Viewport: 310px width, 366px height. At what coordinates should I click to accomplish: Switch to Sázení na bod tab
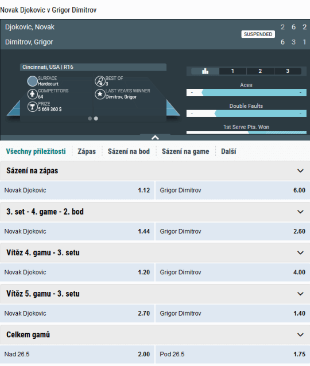[129, 151]
